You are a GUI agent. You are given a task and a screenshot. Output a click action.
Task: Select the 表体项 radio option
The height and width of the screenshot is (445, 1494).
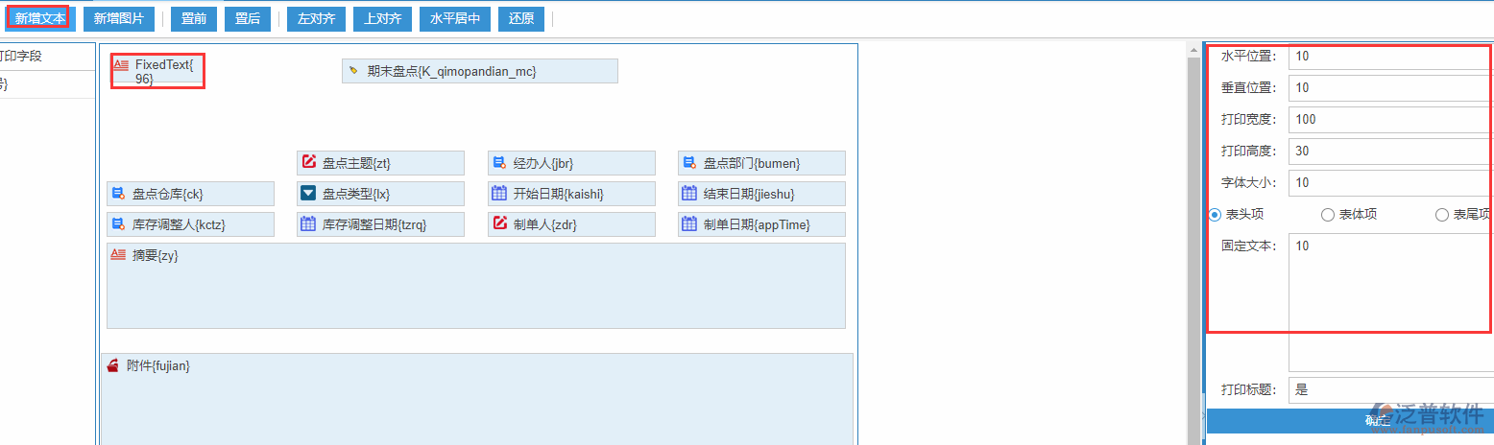coord(1328,215)
